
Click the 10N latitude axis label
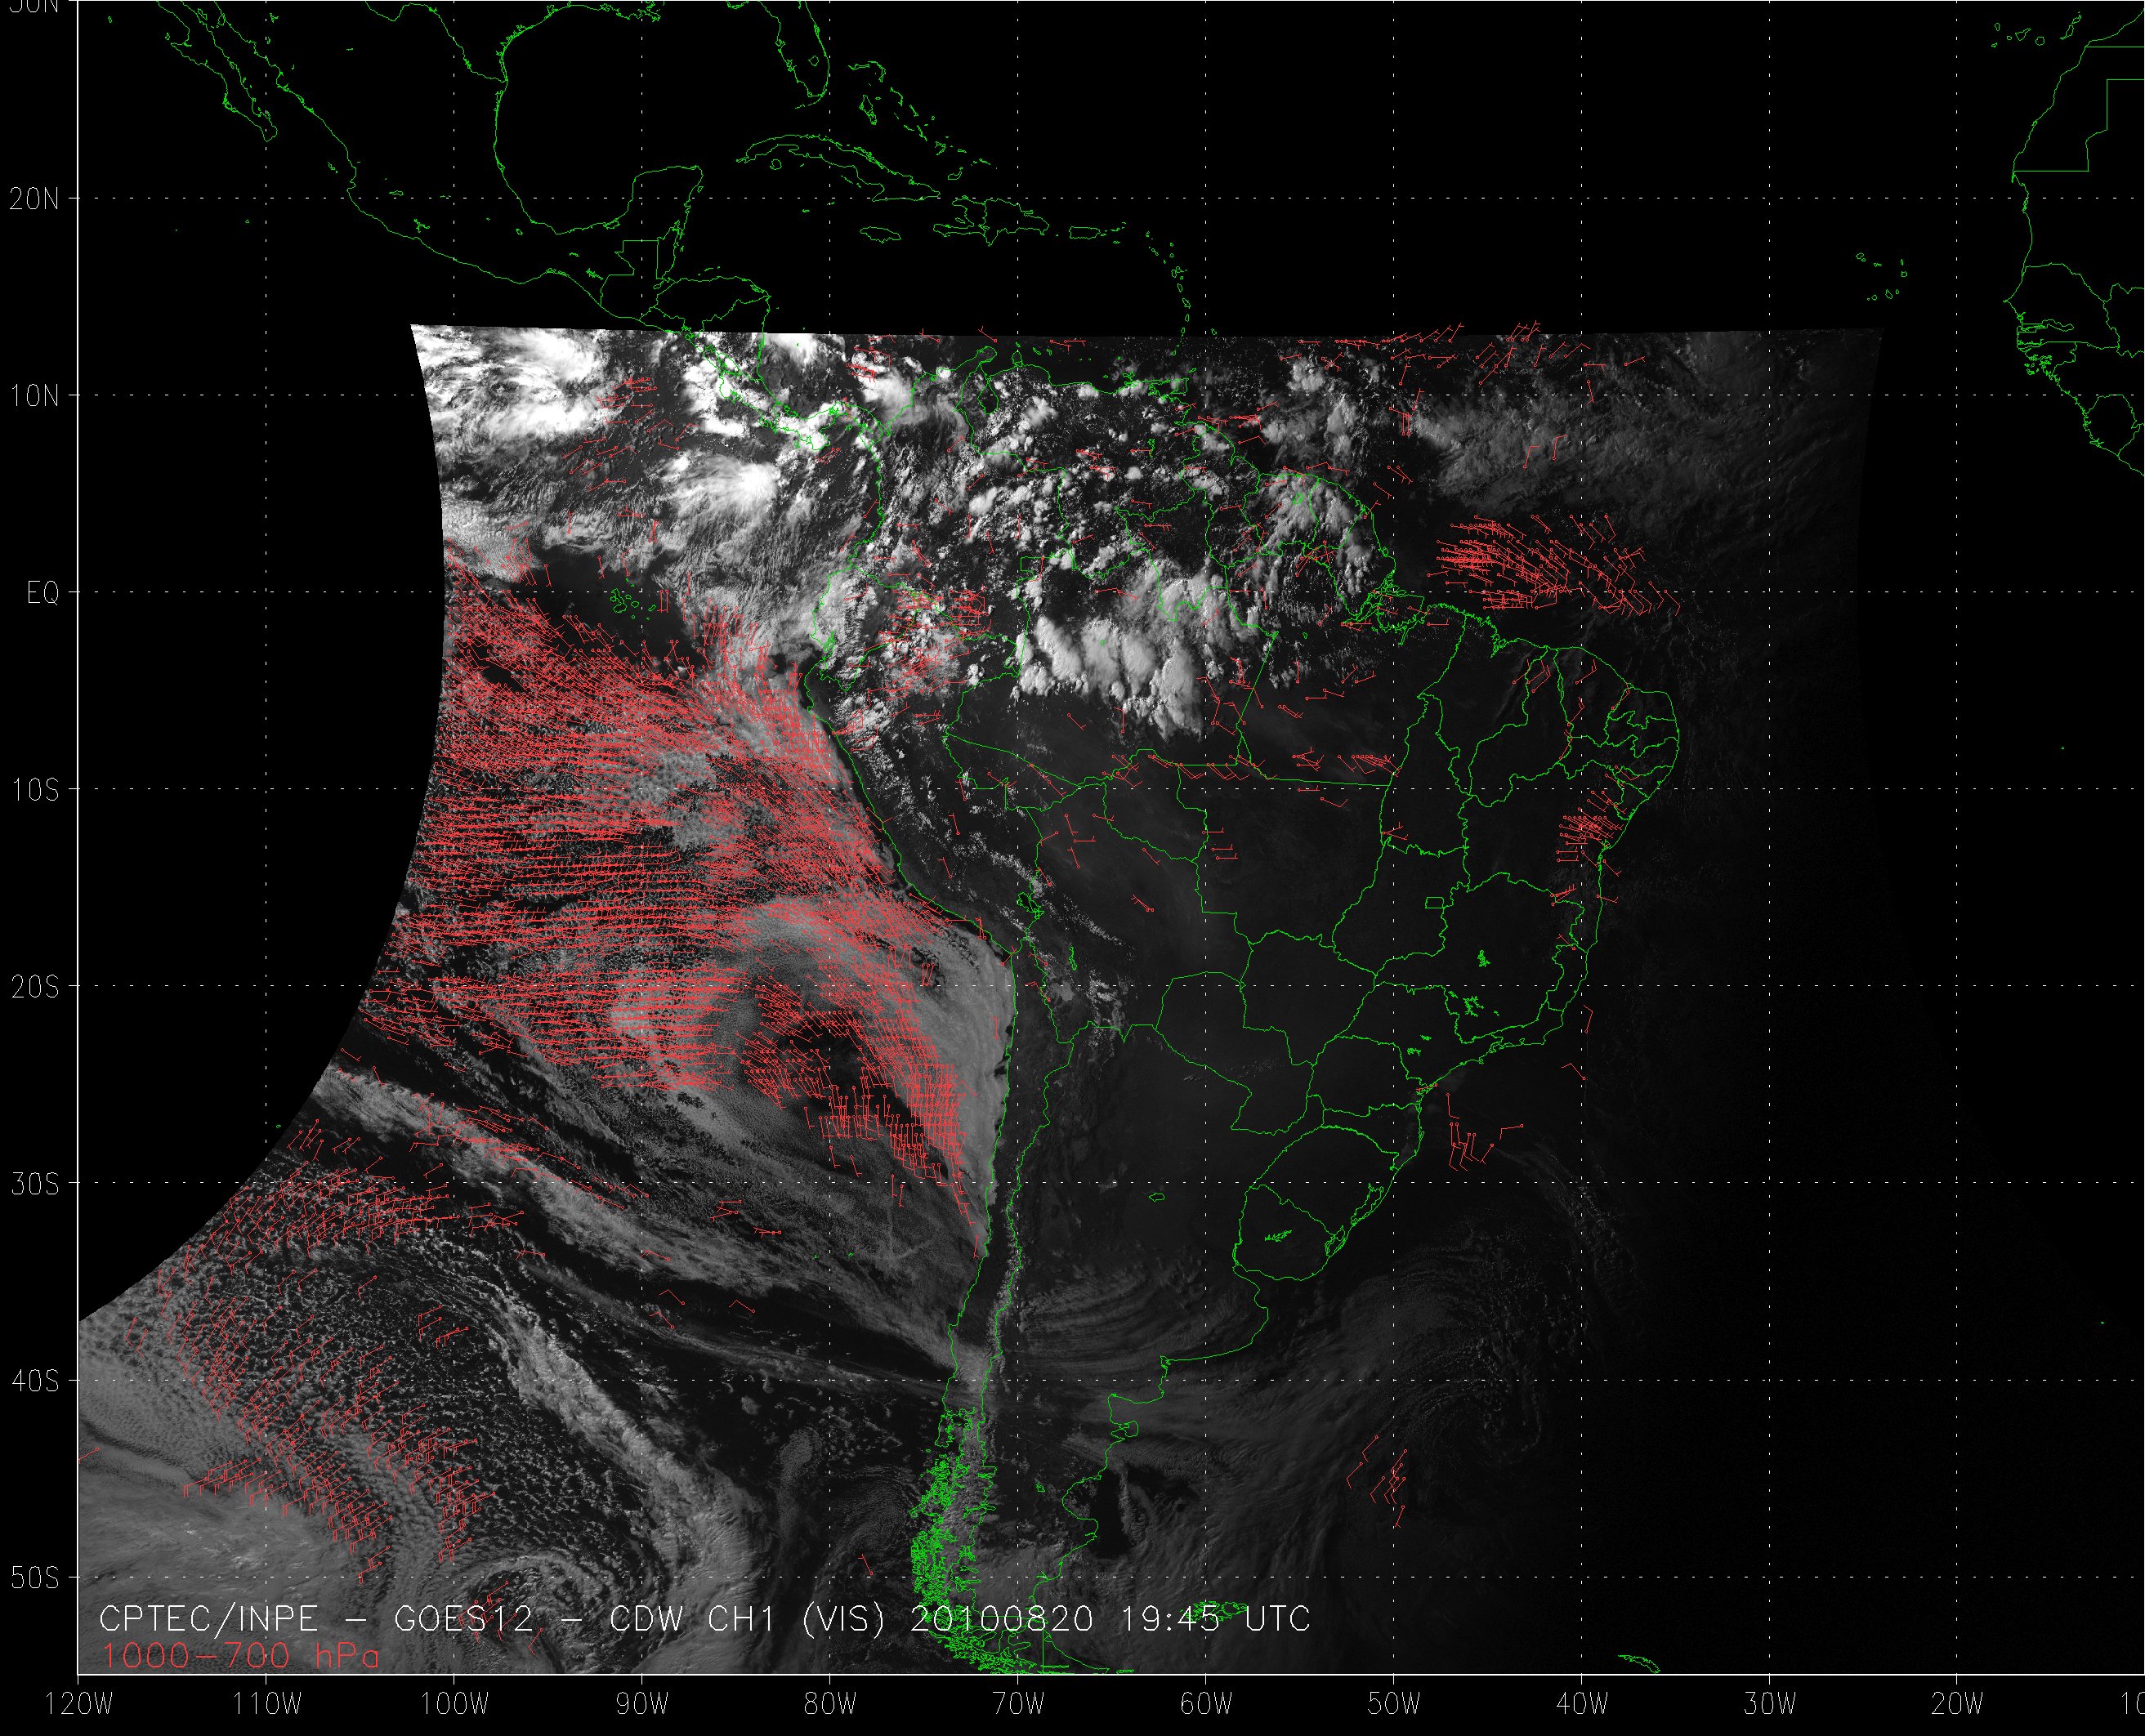(34, 396)
